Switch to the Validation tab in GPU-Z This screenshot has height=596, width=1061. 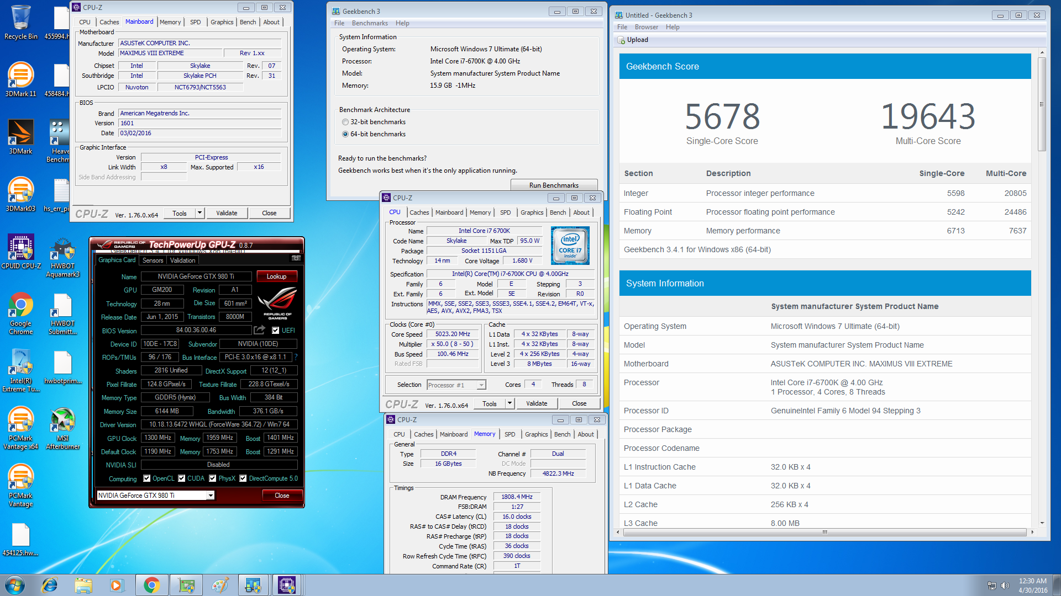tap(182, 260)
